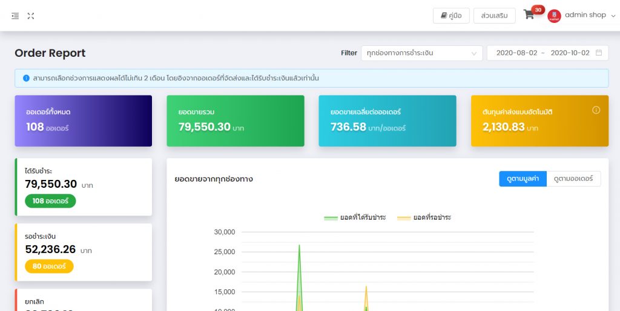Click 30,000 y-axis label
The width and height of the screenshot is (620, 311).
click(224, 232)
